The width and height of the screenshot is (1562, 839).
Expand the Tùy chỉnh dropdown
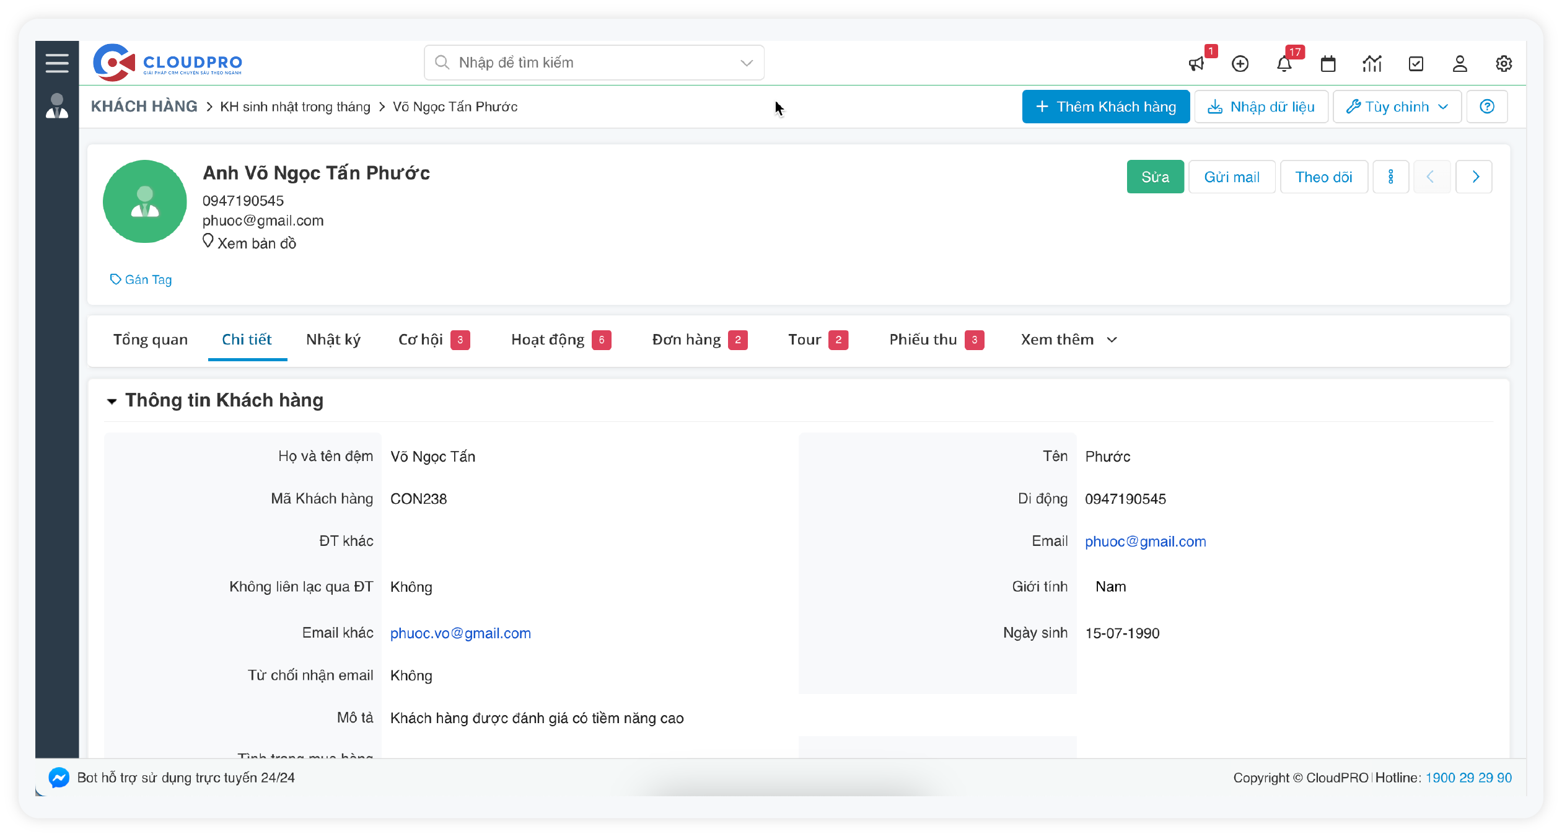(x=1397, y=107)
